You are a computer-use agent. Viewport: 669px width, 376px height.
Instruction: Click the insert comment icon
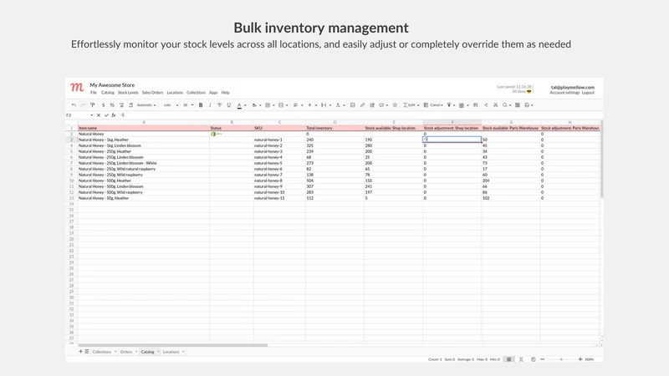pyautogui.click(x=381, y=105)
